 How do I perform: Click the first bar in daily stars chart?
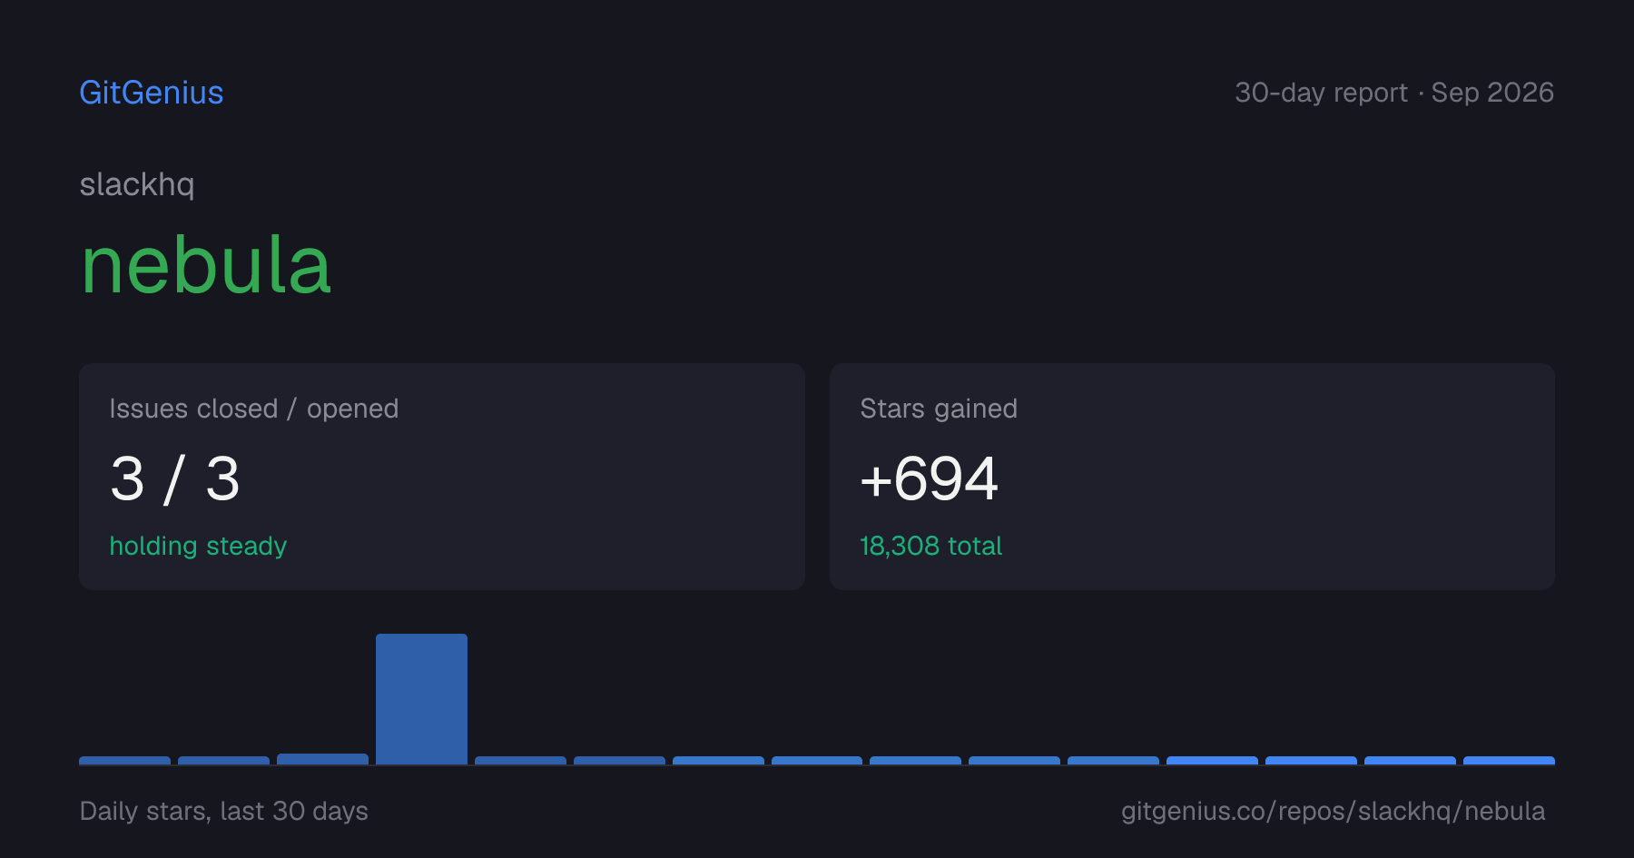[124, 760]
